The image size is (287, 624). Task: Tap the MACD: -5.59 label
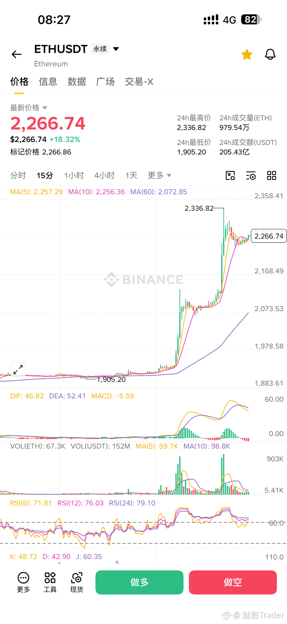tap(113, 396)
